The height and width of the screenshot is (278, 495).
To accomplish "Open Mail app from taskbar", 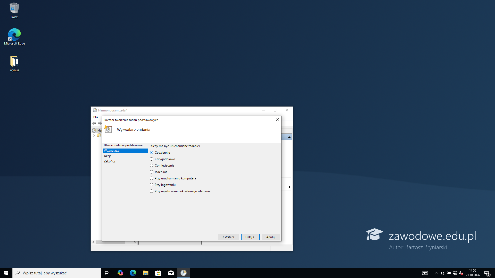I will coord(171,273).
